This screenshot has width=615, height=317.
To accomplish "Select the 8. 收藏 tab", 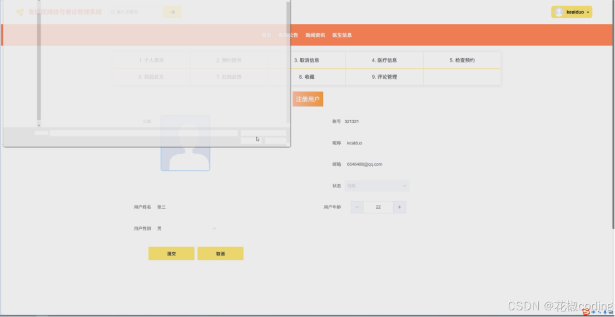I will (306, 77).
